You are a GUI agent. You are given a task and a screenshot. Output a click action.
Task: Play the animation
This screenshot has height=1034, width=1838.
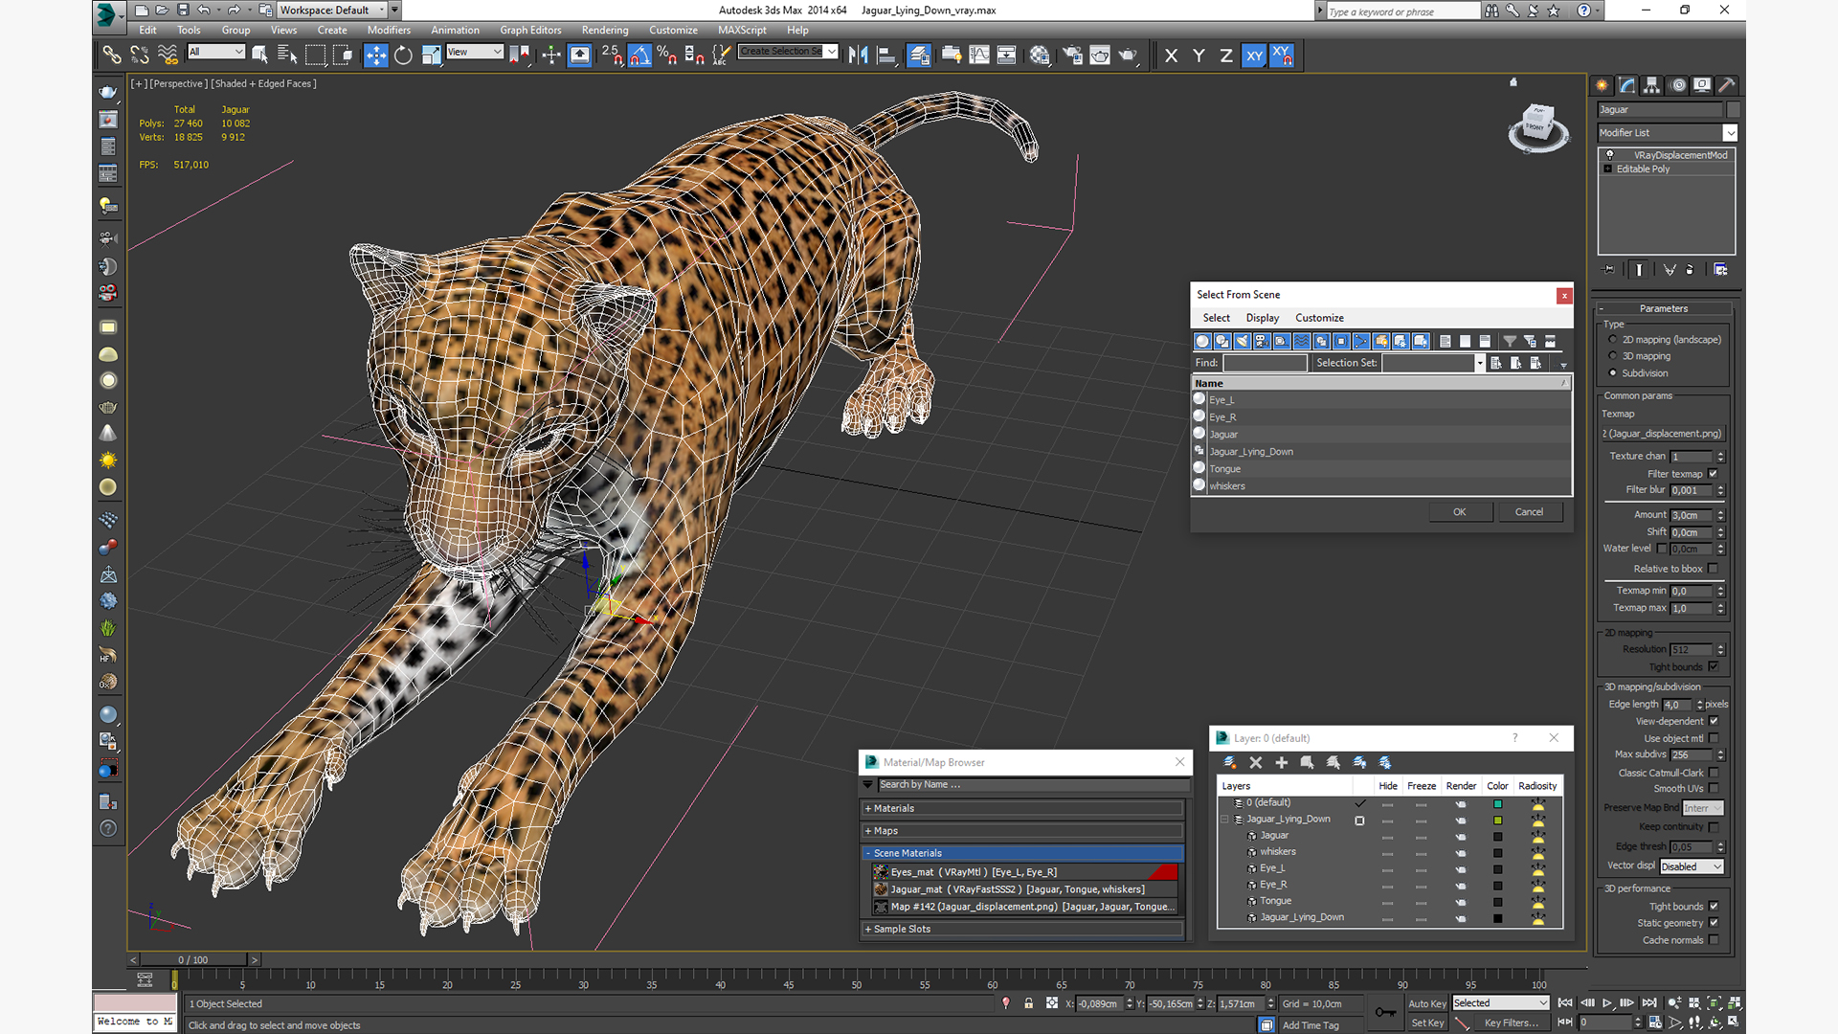tap(1607, 1003)
